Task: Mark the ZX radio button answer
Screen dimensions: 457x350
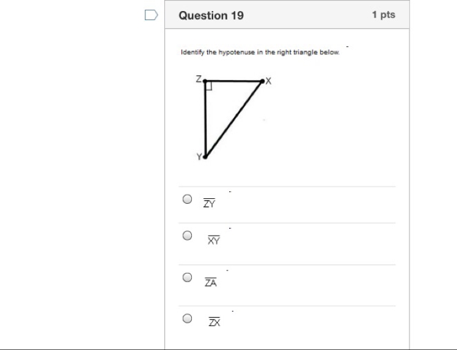Action: click(x=187, y=318)
